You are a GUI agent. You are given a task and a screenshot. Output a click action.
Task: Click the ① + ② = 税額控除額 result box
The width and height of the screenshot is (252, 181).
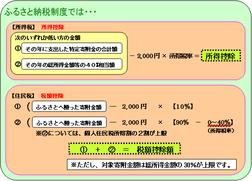click(x=125, y=148)
